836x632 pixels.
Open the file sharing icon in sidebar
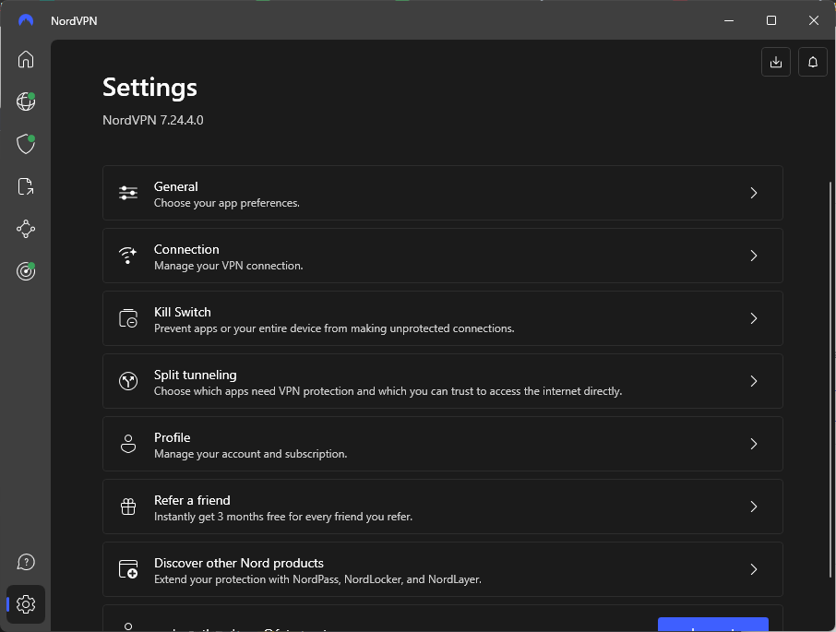(x=26, y=186)
